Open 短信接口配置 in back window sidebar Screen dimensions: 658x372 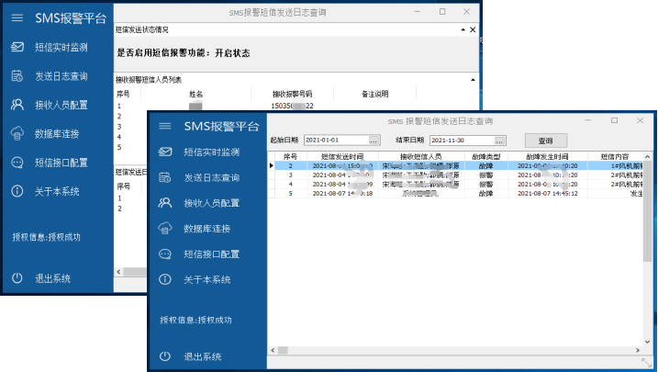(x=61, y=163)
